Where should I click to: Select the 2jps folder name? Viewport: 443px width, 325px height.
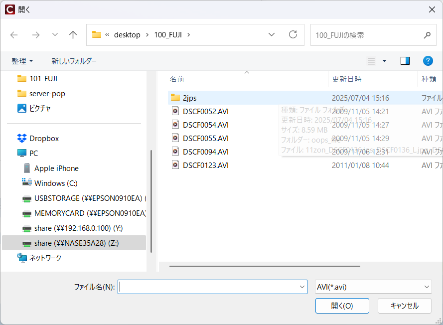click(x=189, y=98)
